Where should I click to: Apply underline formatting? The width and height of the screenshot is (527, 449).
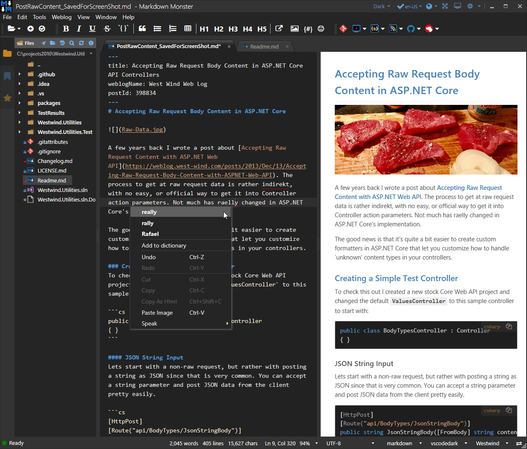point(92,29)
